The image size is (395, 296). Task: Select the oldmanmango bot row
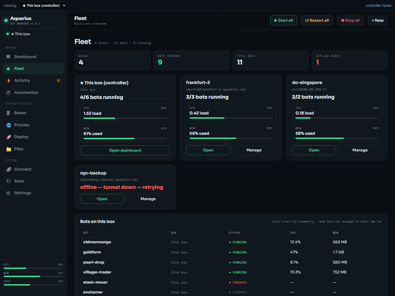pos(231,242)
